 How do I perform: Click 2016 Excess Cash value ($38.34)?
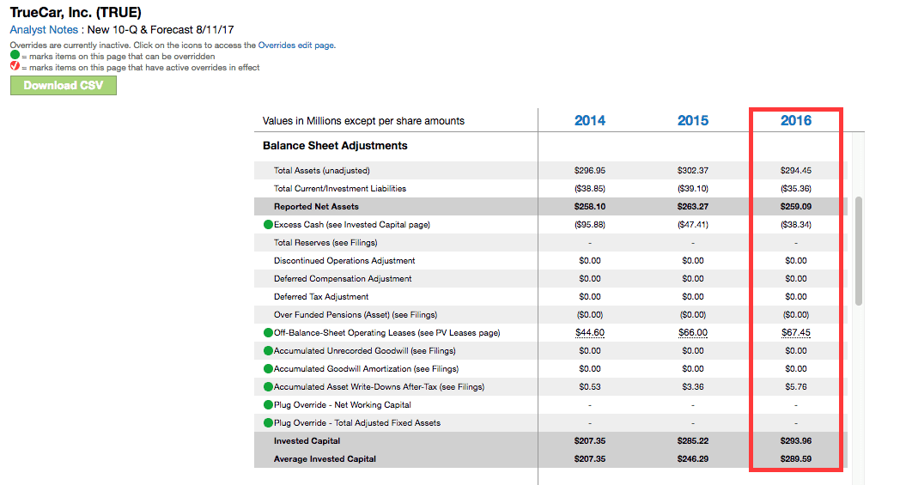point(795,225)
